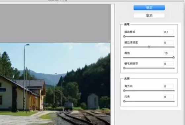Focus the 描边清洁度 value field showing 5
This screenshot has height=125, width=185.
pyautogui.click(x=168, y=43)
